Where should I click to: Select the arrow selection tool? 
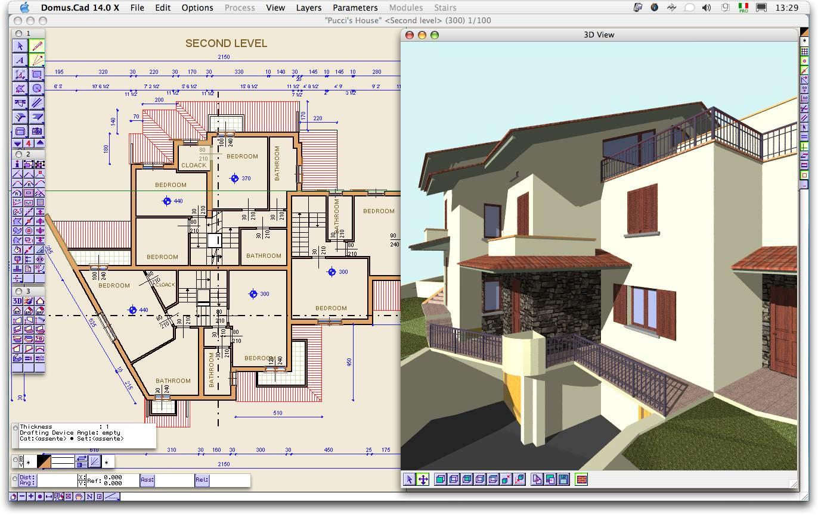[20, 46]
